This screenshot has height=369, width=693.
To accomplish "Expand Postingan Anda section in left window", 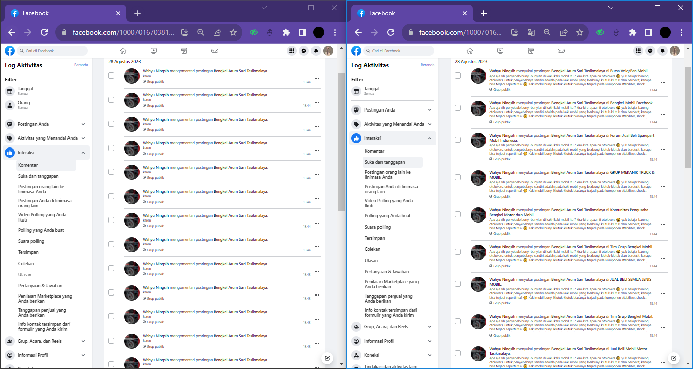I will pyautogui.click(x=46, y=124).
